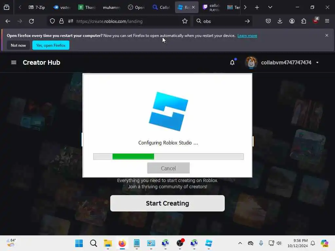Open the Downloads panel
This screenshot has width=335, height=251.
pyautogui.click(x=280, y=21)
